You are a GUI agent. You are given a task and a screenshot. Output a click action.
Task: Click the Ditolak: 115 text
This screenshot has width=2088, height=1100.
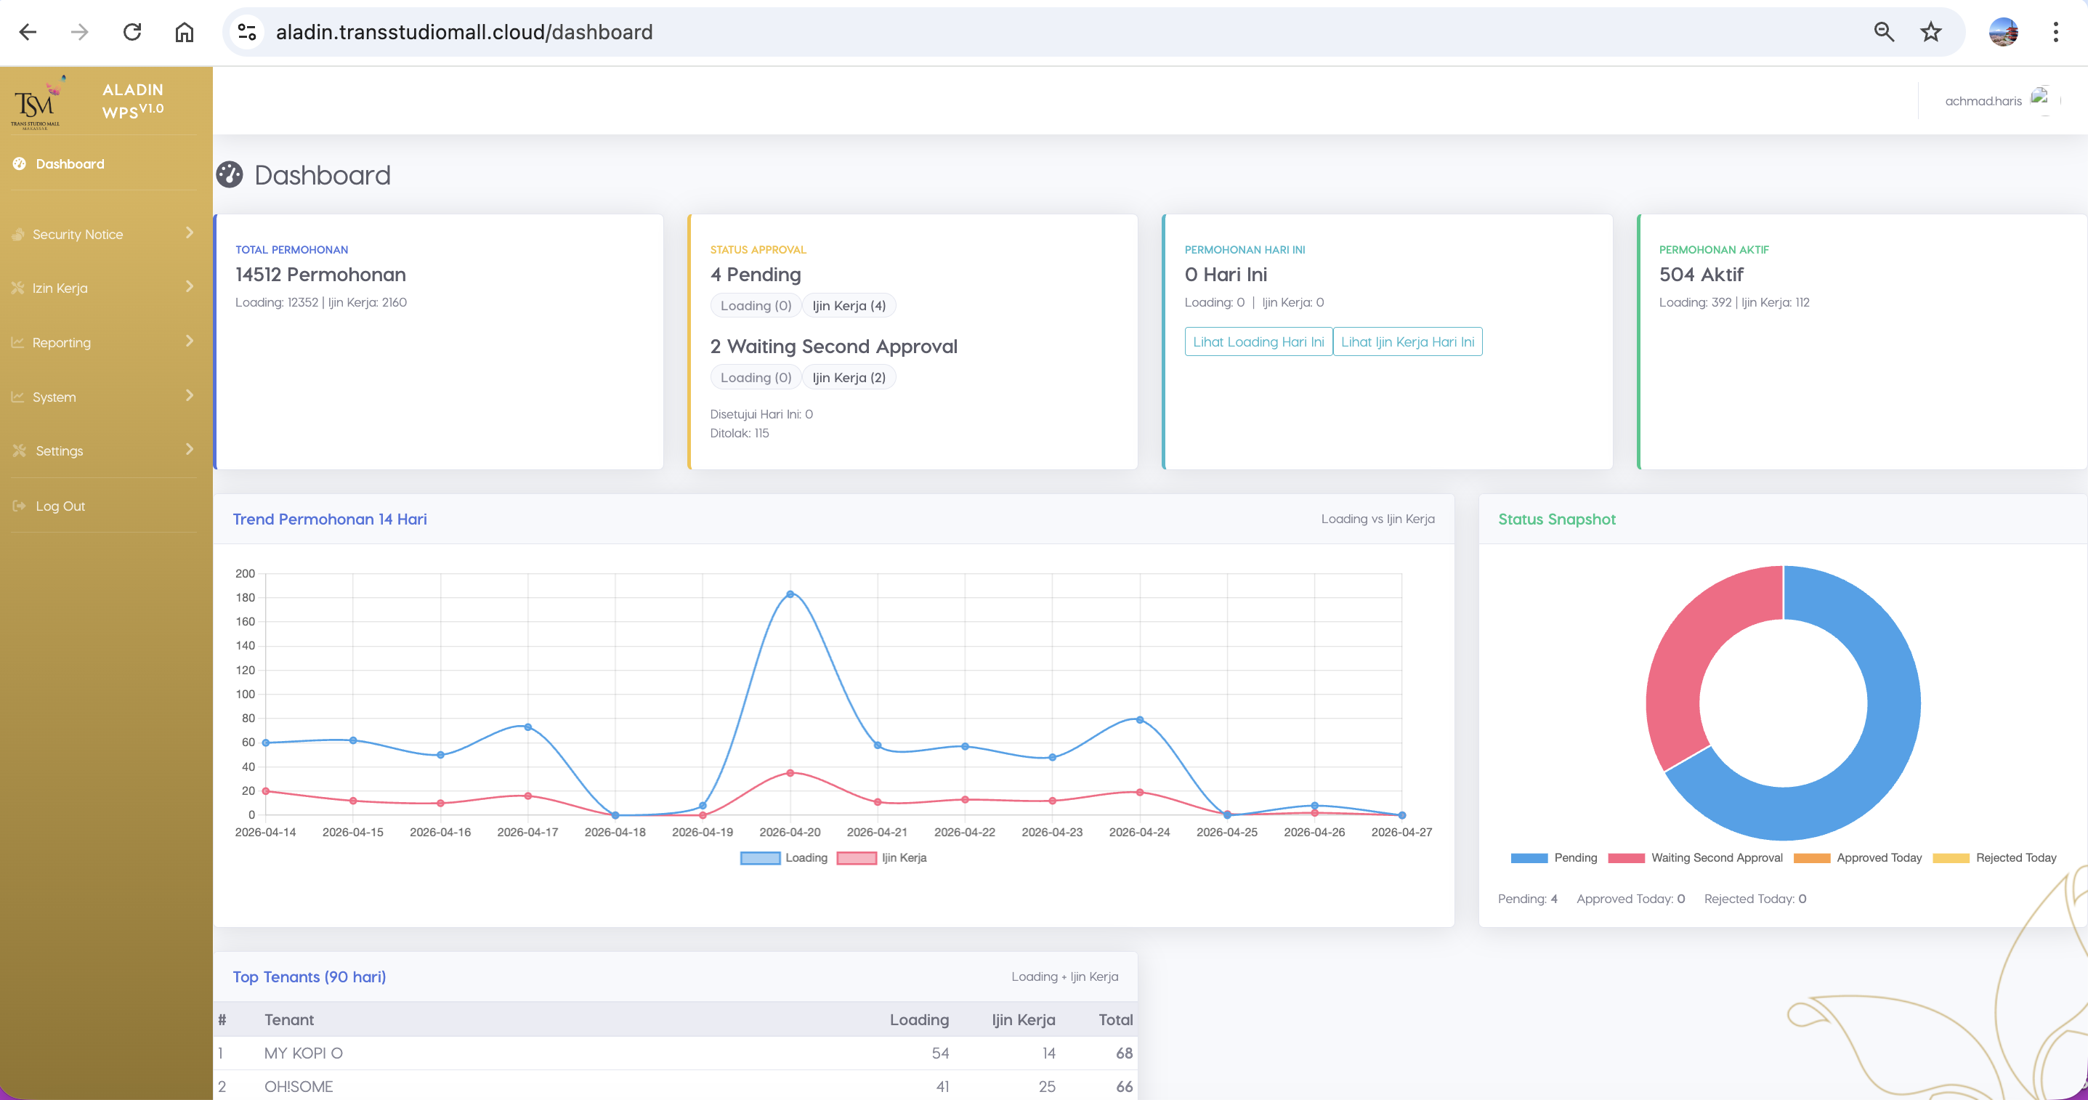tap(740, 434)
